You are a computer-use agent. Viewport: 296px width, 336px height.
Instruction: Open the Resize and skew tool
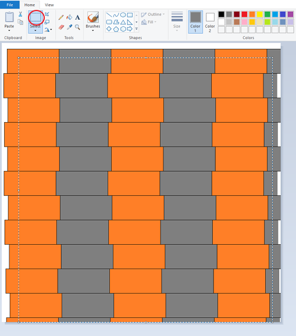click(47, 22)
